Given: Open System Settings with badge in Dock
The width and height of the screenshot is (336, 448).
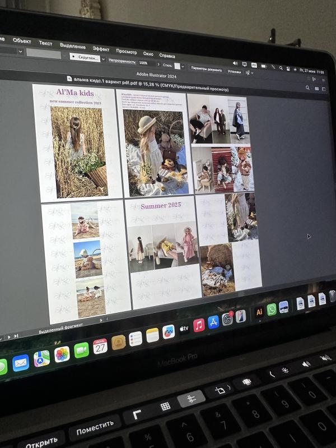Looking at the screenshot, I should (227, 319).
